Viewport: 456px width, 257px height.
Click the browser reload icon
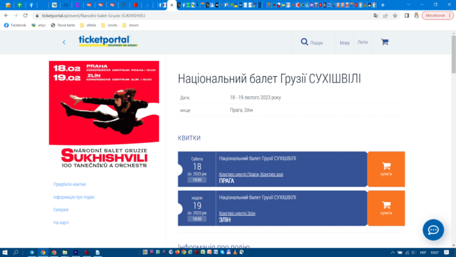[x=26, y=16]
